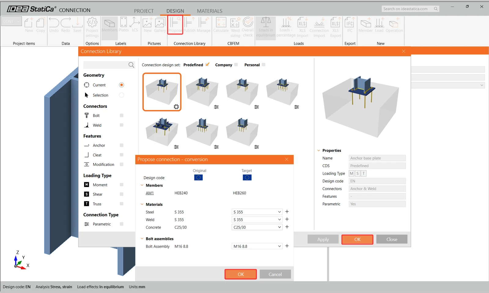Switch to the MATERIALS tab
489x293 pixels.
click(x=210, y=11)
